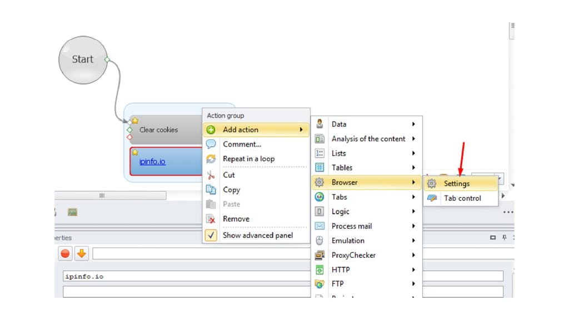
Task: Click the Lists category icon
Action: coord(320,153)
